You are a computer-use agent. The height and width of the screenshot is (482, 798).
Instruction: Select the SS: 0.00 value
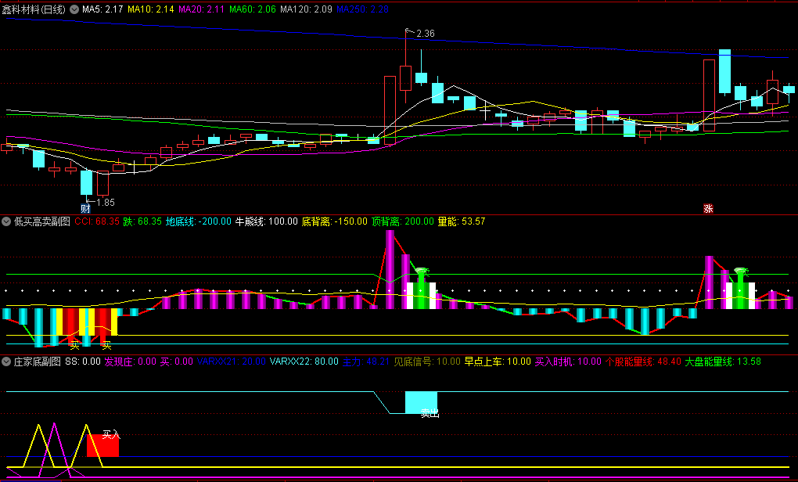83,361
